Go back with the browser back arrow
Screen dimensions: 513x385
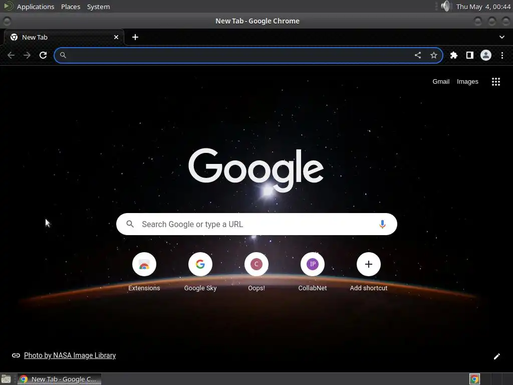11,55
